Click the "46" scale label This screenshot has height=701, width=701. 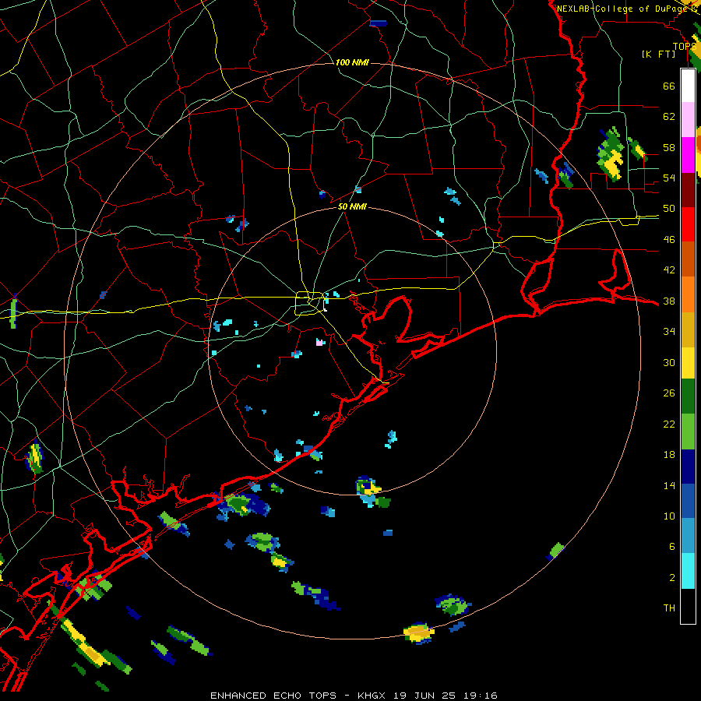[669, 240]
